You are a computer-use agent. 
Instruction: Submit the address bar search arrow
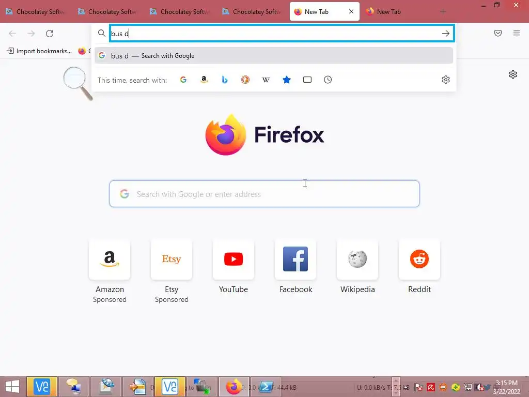(x=446, y=34)
